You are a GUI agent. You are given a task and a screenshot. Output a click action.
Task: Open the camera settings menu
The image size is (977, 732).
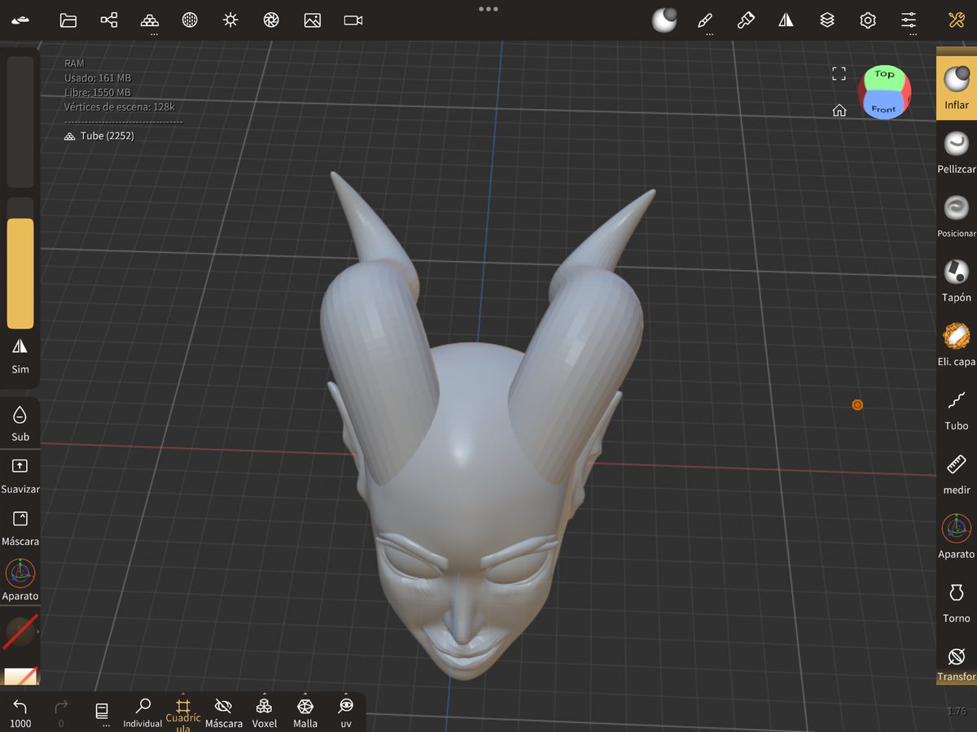353,20
